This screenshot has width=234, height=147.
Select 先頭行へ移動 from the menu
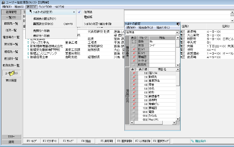pos(51,31)
